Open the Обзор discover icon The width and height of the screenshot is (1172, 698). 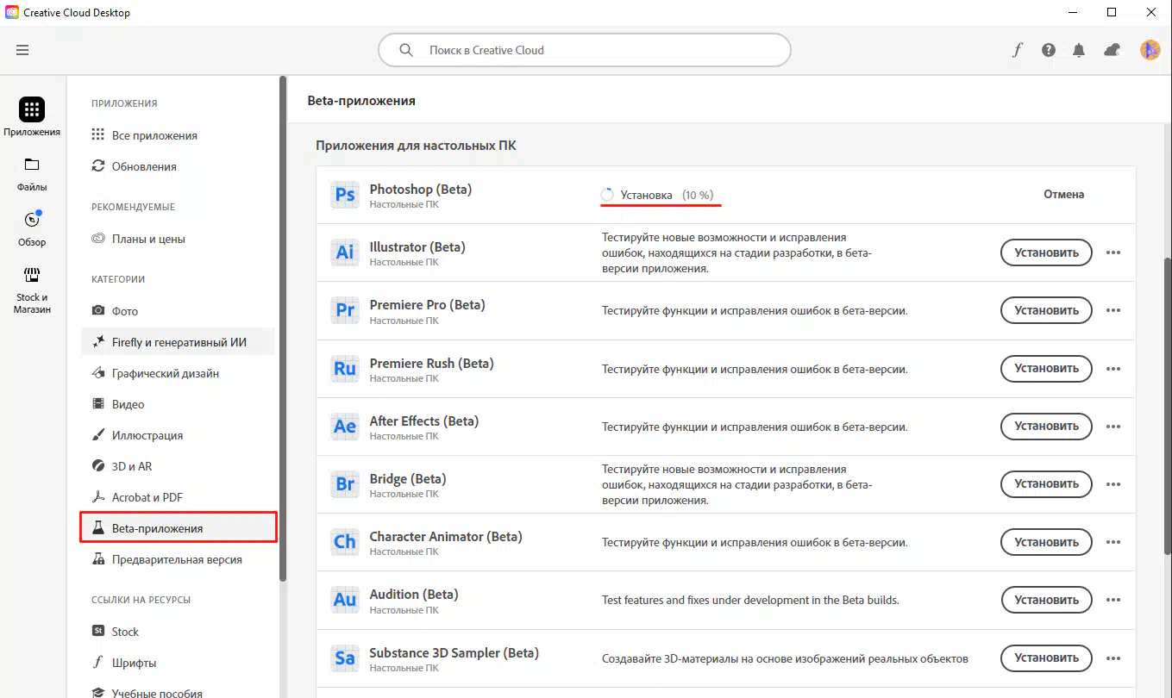coord(32,219)
